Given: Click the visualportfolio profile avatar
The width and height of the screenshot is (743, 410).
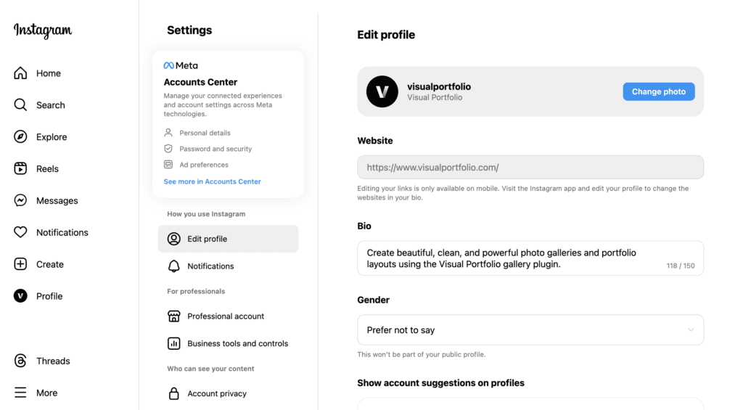Looking at the screenshot, I should click(x=382, y=91).
